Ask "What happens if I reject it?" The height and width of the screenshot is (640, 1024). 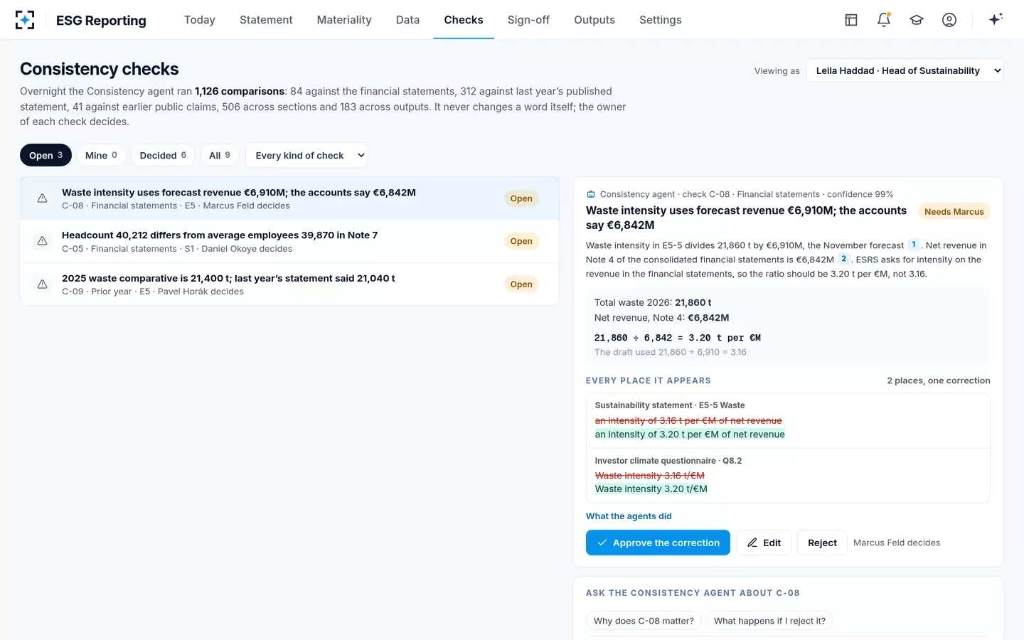pyautogui.click(x=769, y=621)
